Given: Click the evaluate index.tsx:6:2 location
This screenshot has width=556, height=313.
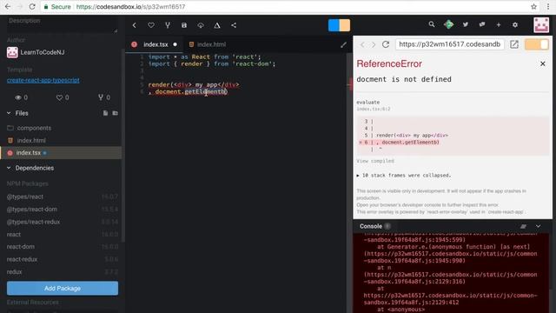Looking at the screenshot, I should point(374,109).
